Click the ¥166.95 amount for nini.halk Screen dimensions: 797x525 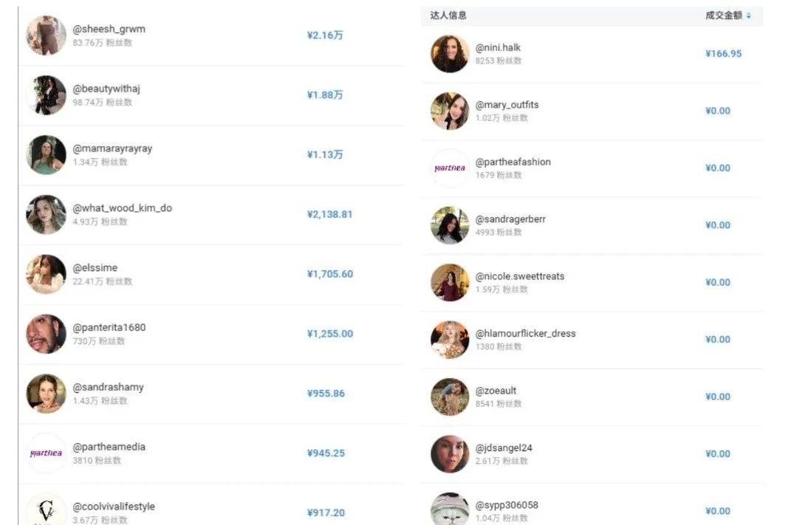pyautogui.click(x=723, y=53)
